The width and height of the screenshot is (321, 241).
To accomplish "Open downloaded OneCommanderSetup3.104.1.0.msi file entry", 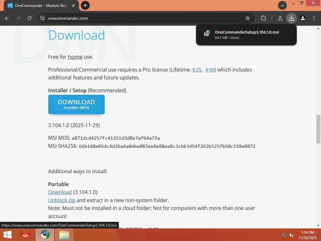I will 246,35.
